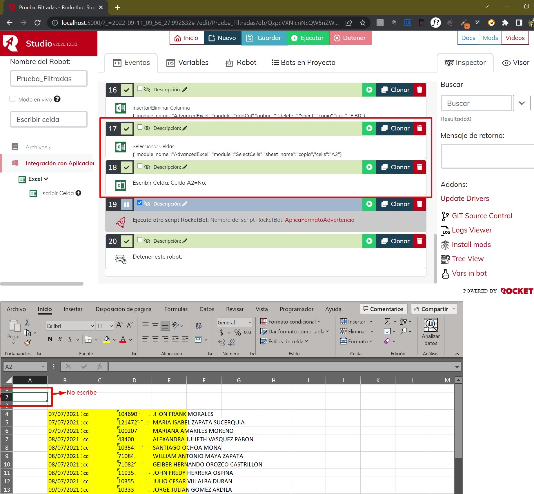Hide step 17 using its eye-slash icon
Viewport: 534px width, 494px height.
click(147, 128)
